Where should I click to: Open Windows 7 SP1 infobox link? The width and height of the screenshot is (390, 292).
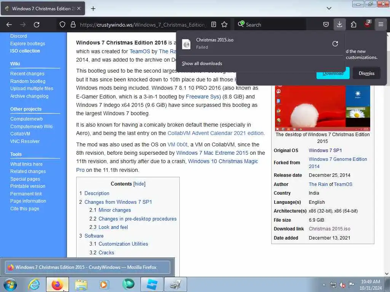coord(325,151)
